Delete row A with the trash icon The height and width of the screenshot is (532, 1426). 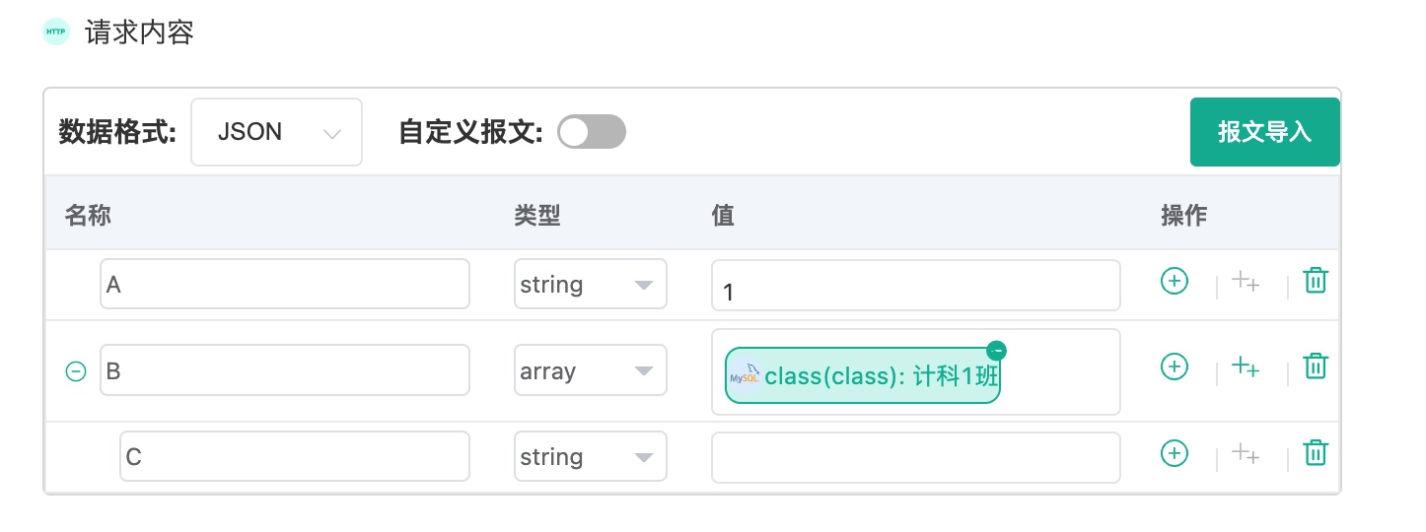(x=1316, y=281)
